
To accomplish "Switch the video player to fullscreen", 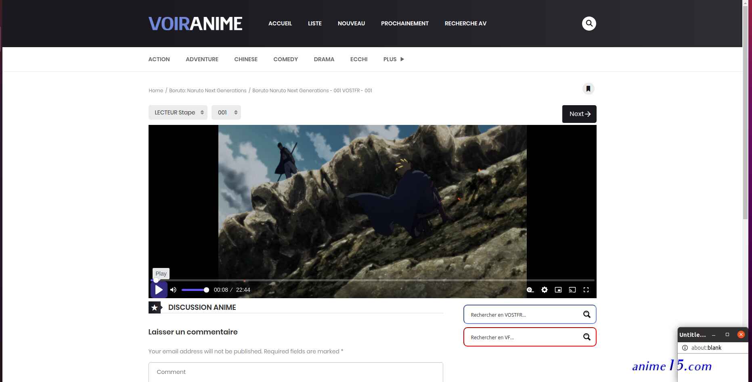I will point(586,290).
